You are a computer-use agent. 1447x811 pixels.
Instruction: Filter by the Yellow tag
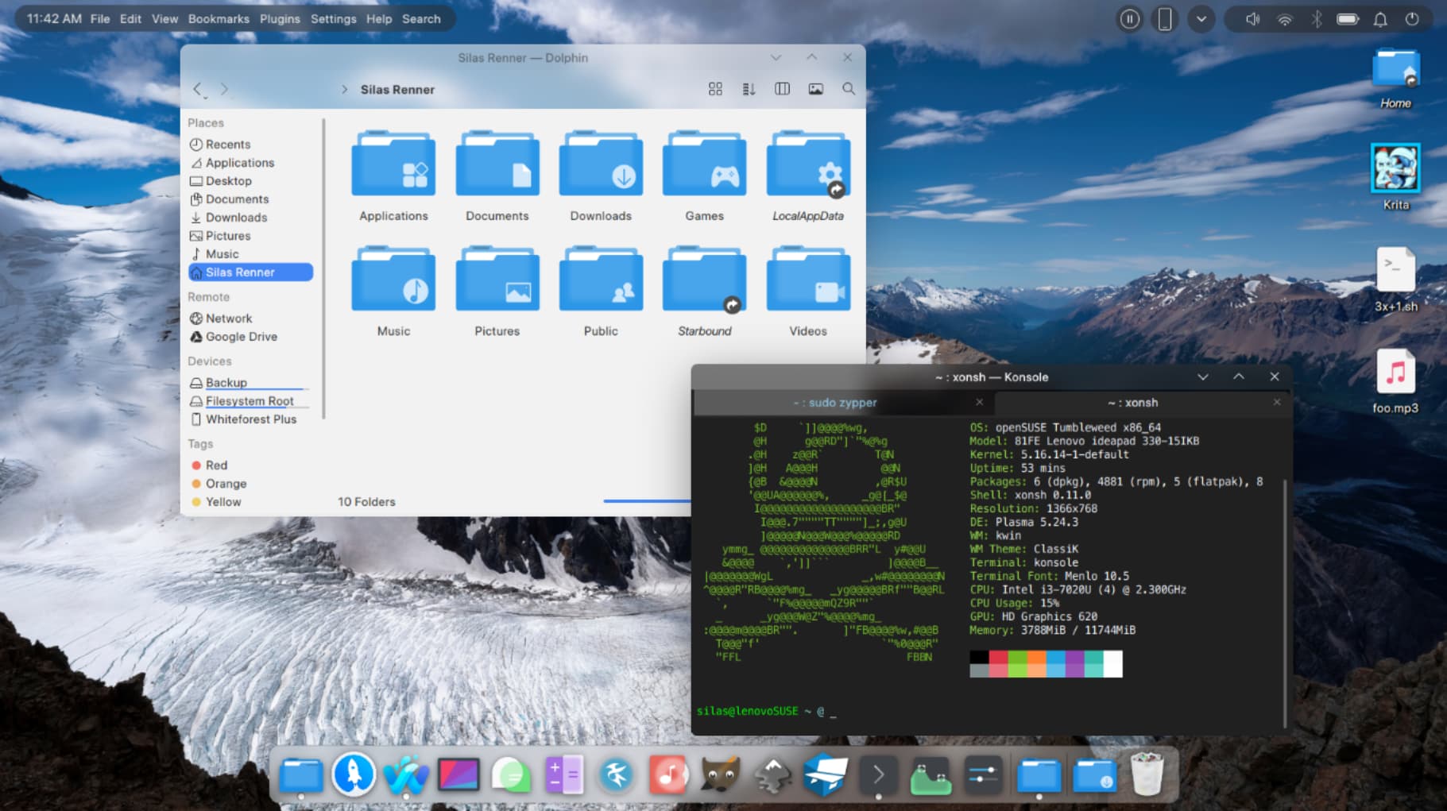tap(250, 501)
